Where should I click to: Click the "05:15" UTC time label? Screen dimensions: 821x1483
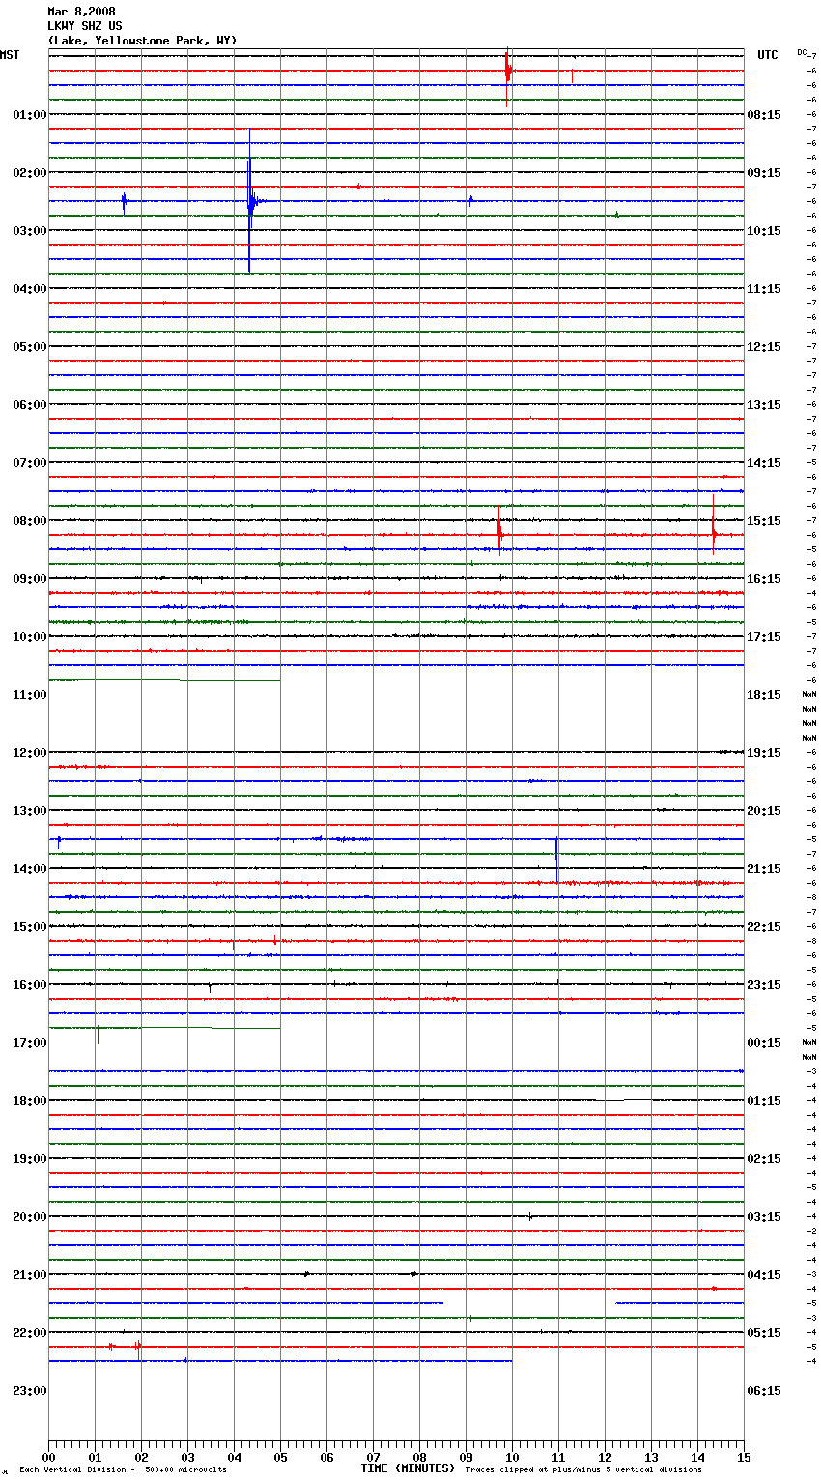[x=764, y=1333]
